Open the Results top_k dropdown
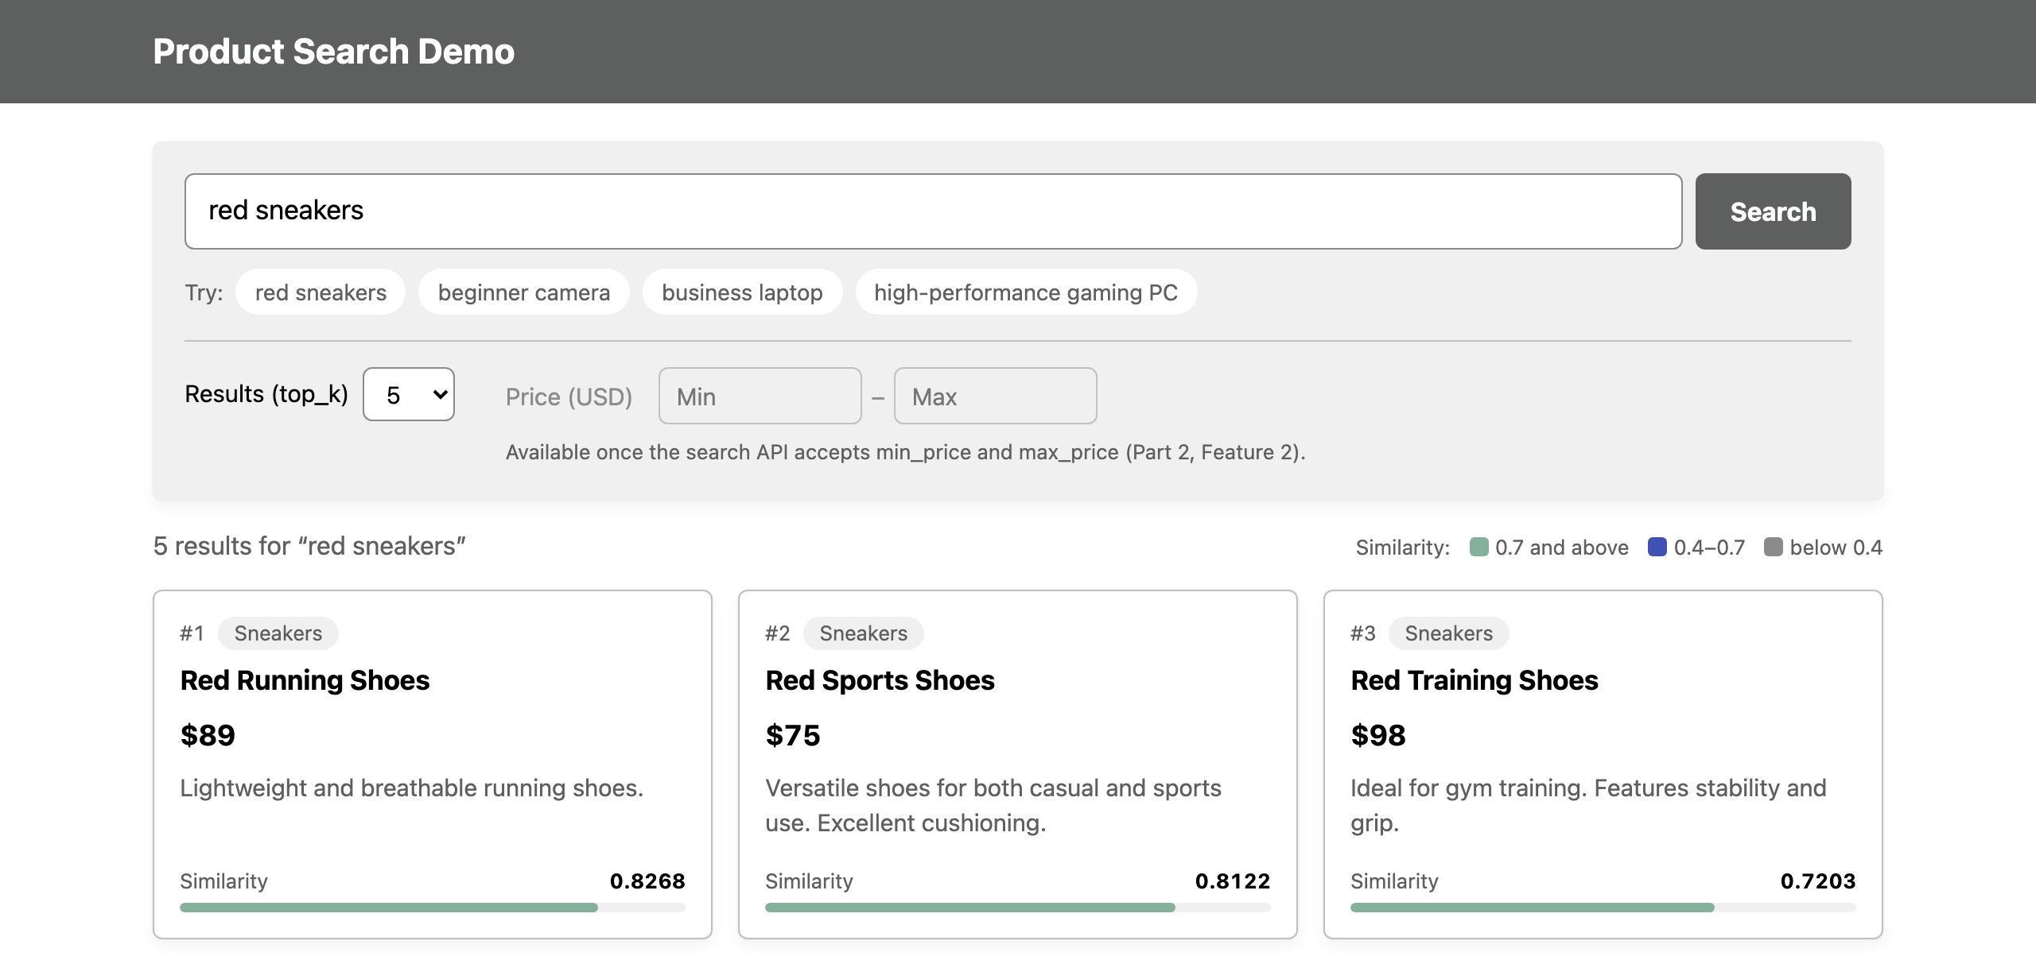 pyautogui.click(x=409, y=394)
